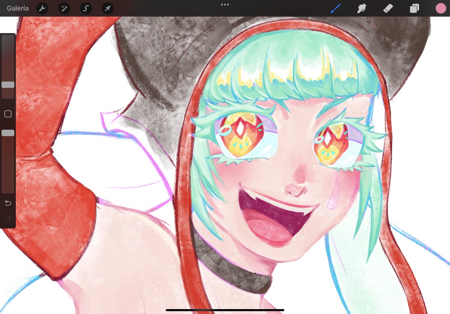Open the Smudge brush library

click(361, 8)
